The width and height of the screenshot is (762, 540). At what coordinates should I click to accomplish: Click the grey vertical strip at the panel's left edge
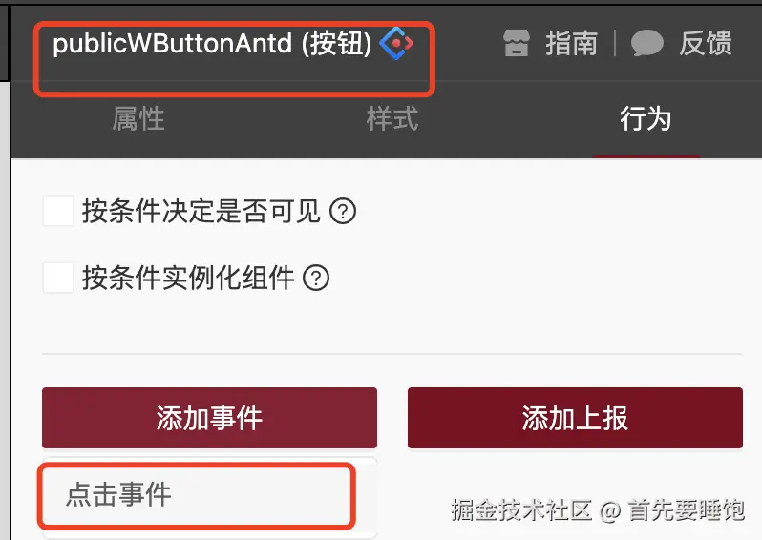coord(5,311)
